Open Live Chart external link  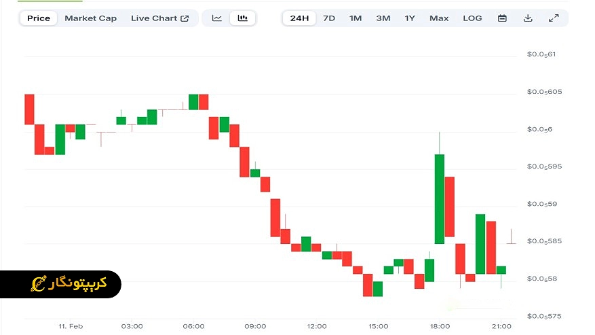160,18
